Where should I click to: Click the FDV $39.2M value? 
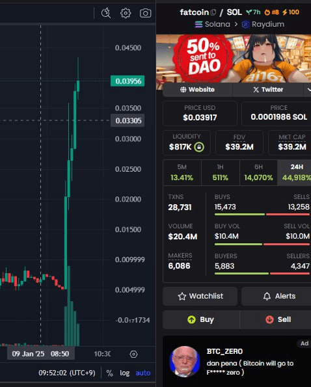point(239,147)
